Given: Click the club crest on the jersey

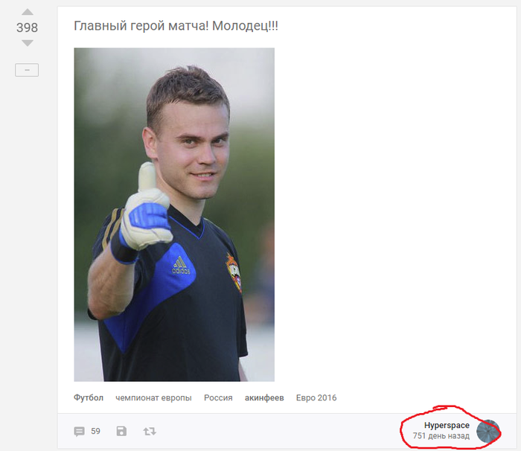Looking at the screenshot, I should coord(234,272).
